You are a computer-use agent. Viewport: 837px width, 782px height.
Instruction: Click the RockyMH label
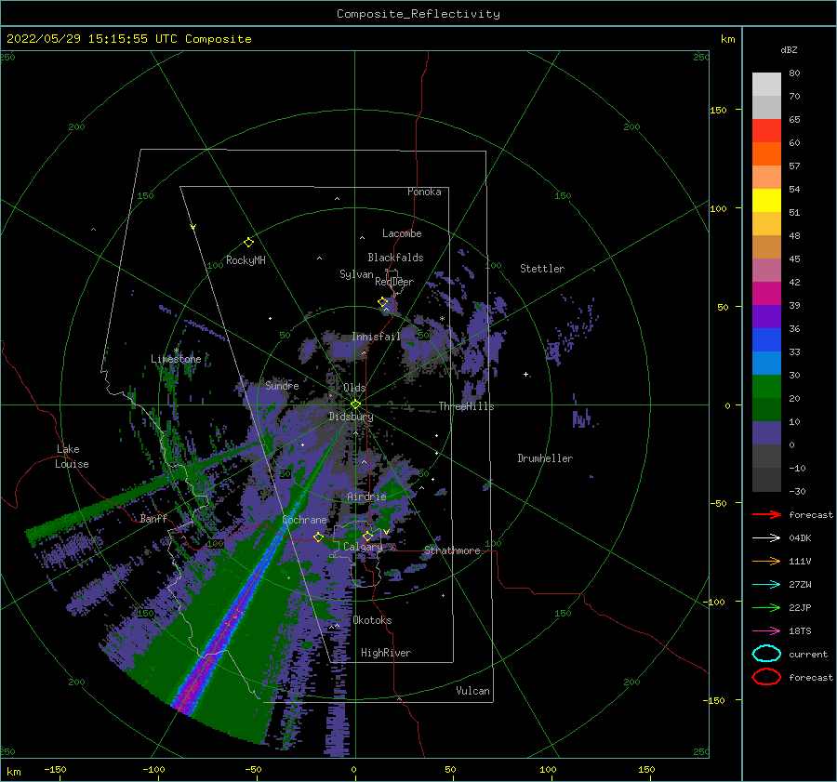[x=246, y=260]
